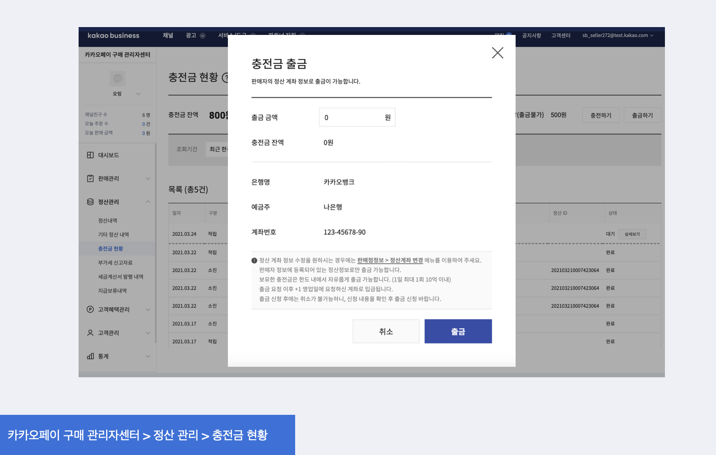The height and width of the screenshot is (455, 716).
Task: Click the info icon in the notice box
Action: [254, 261]
